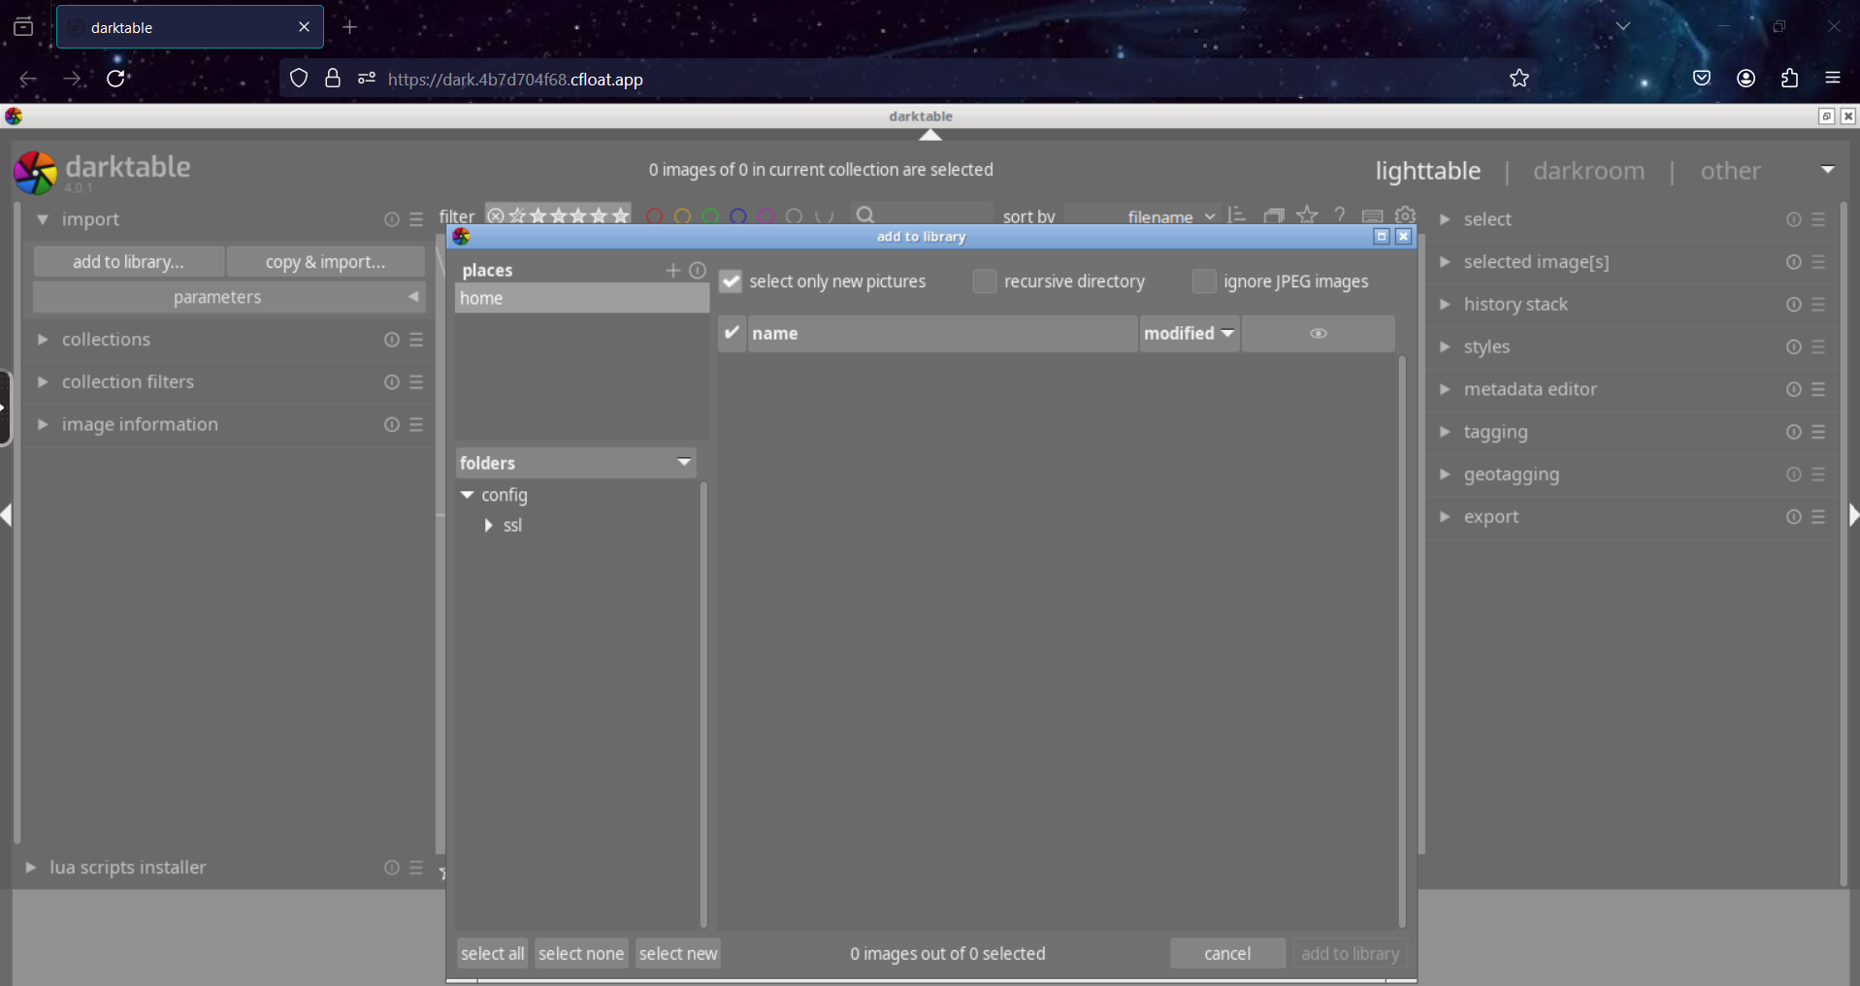Open the folders dropdown arrow
This screenshot has height=986, width=1860.
tap(684, 462)
